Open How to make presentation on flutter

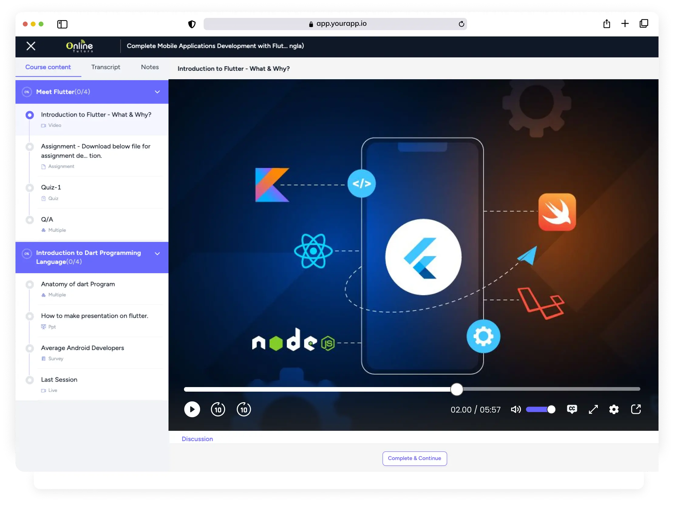point(94,316)
